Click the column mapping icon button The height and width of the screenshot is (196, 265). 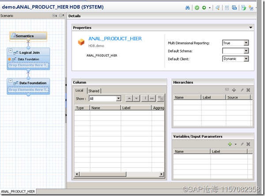(x=160, y=98)
